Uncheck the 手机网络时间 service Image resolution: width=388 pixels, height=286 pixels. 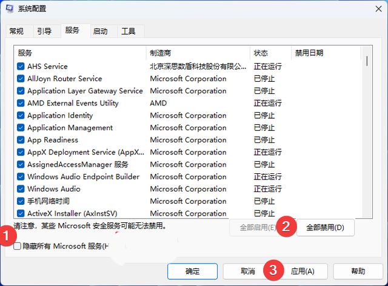point(21,201)
